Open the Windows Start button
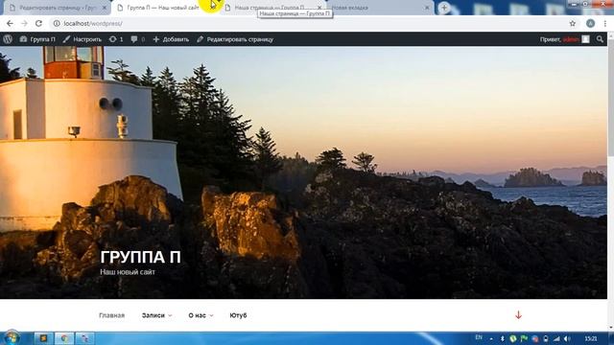 (12, 337)
